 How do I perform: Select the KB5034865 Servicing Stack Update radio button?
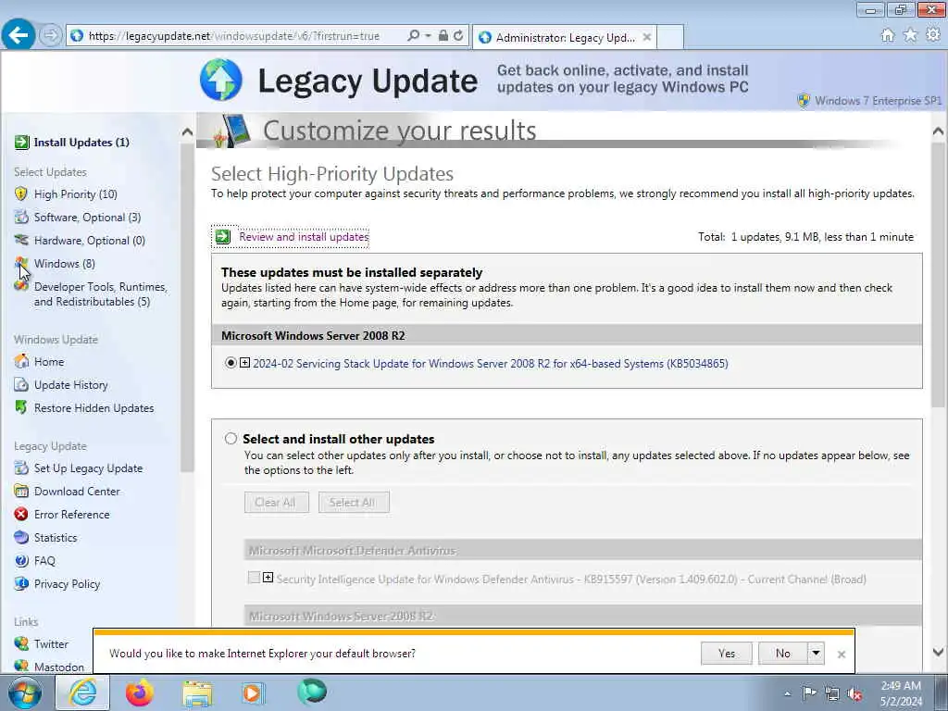pos(231,363)
